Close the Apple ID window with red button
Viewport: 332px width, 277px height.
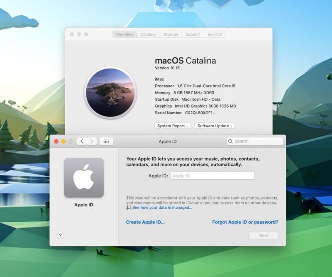(56, 141)
